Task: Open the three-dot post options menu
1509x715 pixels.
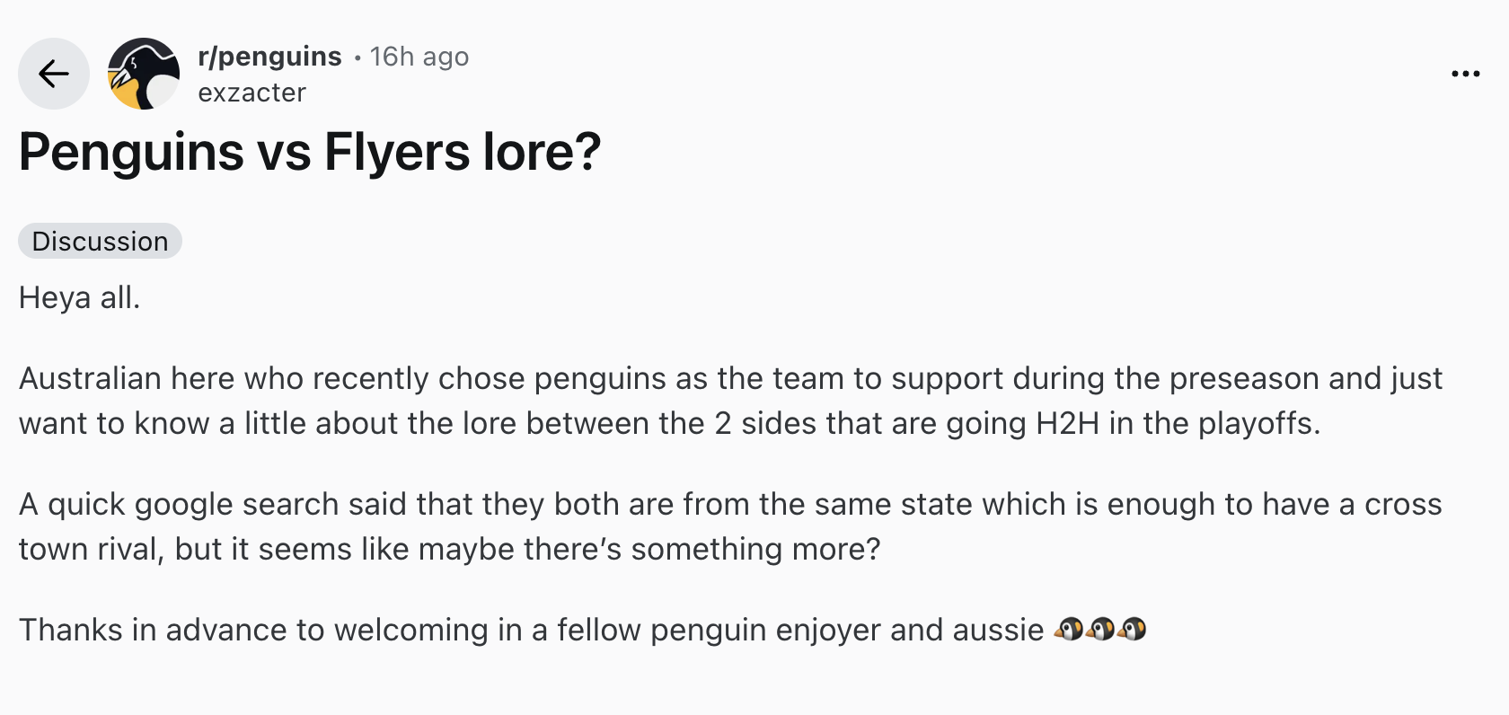Action: (x=1465, y=74)
